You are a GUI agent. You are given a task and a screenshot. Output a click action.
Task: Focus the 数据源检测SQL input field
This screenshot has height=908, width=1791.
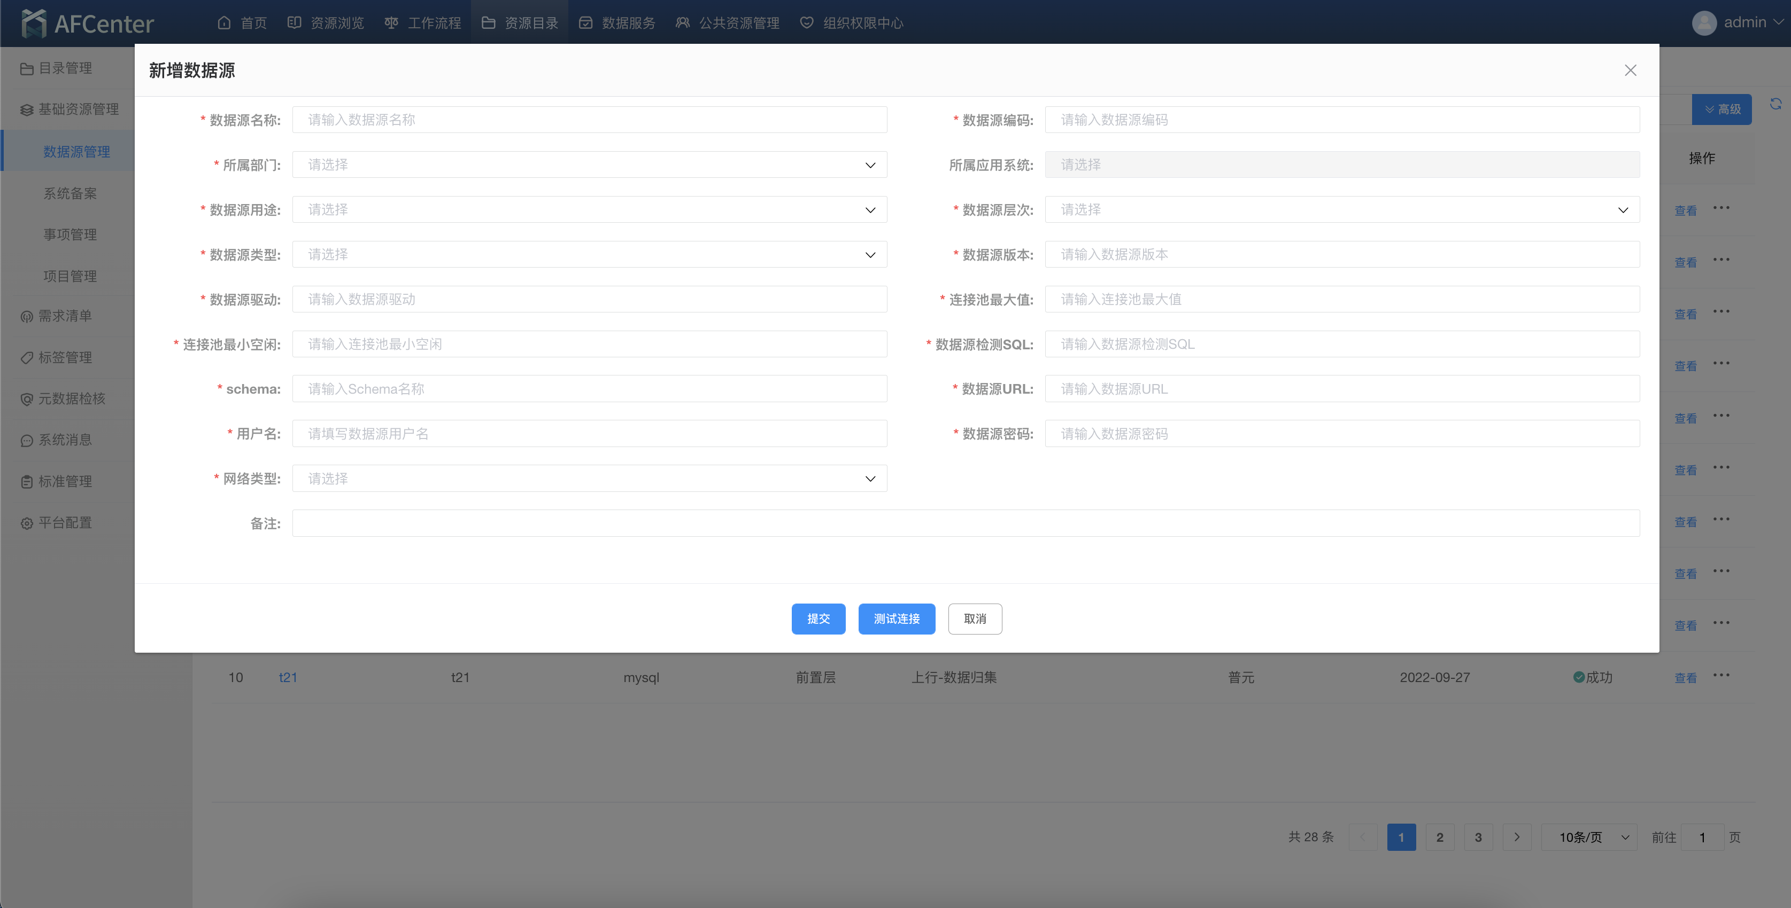click(1342, 344)
